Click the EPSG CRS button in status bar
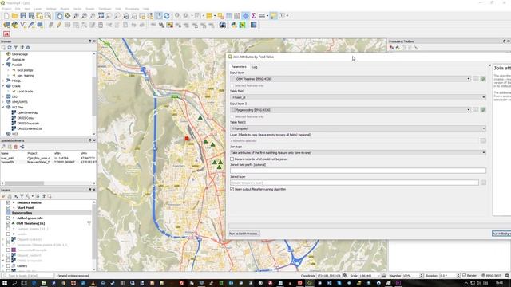511x287 pixels. point(492,276)
